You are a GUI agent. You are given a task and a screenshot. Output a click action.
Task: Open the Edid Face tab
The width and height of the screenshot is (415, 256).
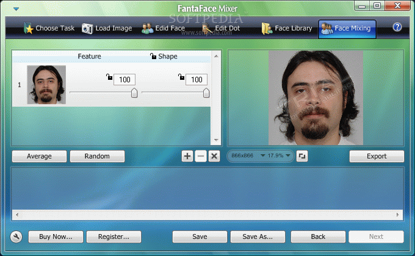[163, 28]
